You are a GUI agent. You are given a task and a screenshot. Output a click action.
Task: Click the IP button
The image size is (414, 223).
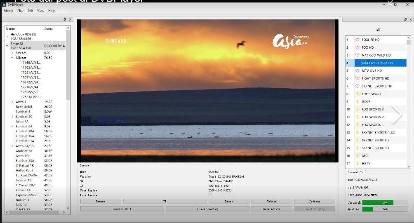coord(165,202)
